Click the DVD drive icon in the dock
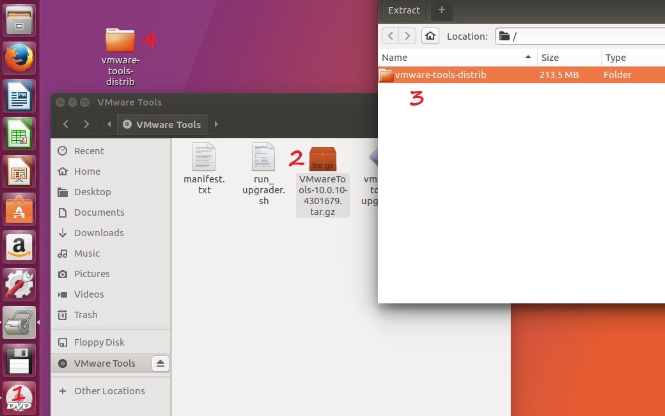This screenshot has width=665, height=416. pos(19,399)
